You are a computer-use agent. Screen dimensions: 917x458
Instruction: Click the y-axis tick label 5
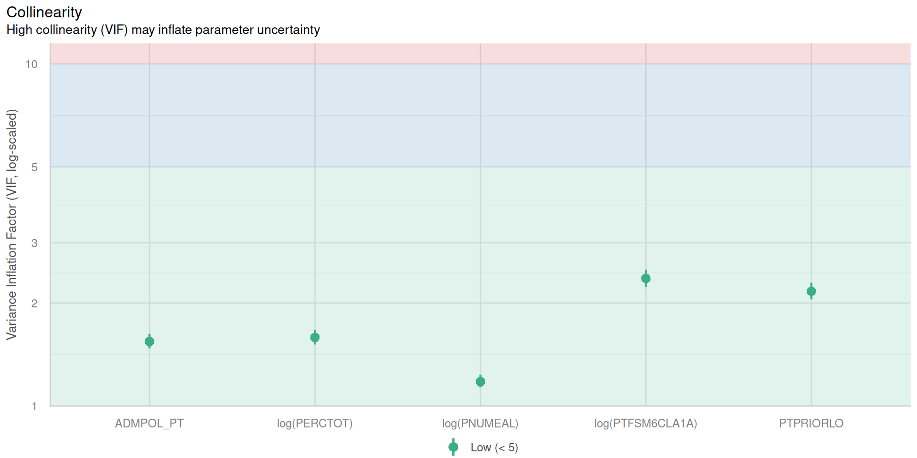34,167
